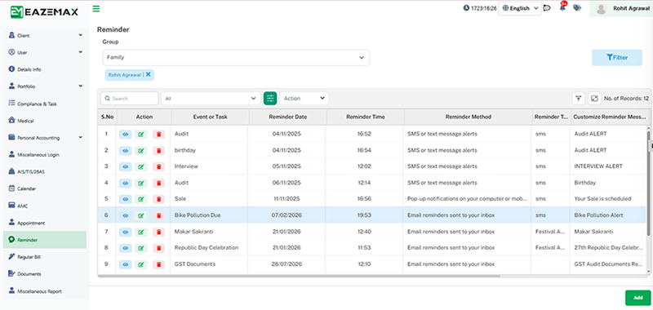Edit the GST Documents reminder
This screenshot has height=310, width=653.
point(141,264)
